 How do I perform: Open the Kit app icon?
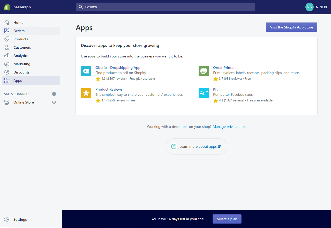(x=204, y=93)
